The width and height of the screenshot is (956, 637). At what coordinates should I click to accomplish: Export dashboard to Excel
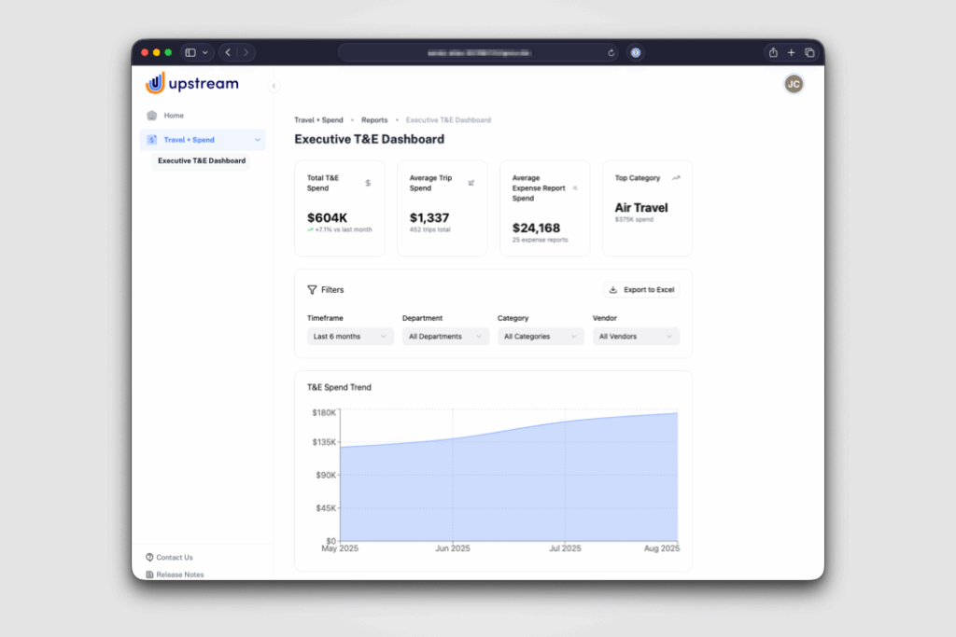pyautogui.click(x=642, y=290)
